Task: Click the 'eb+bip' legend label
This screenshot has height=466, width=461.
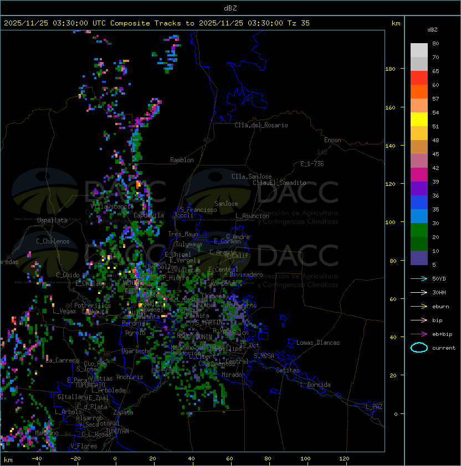Action: 442,334
